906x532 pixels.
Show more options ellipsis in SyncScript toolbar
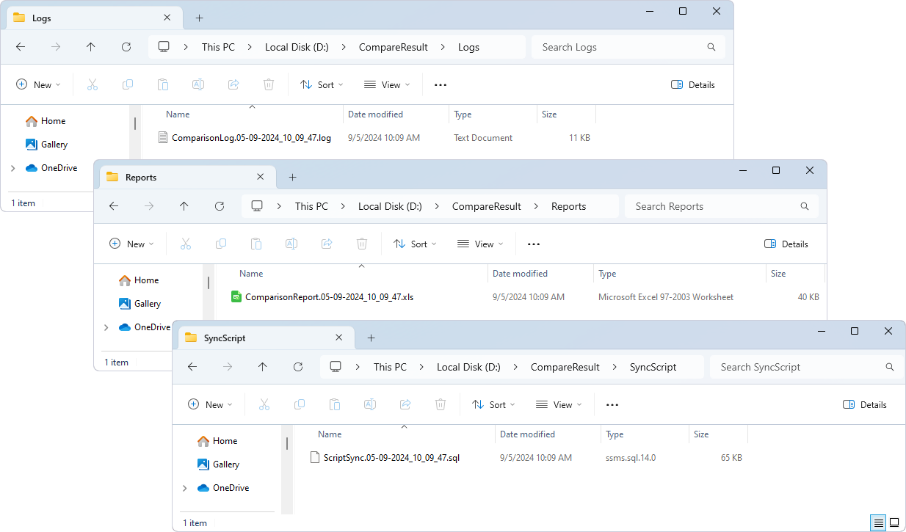(612, 404)
